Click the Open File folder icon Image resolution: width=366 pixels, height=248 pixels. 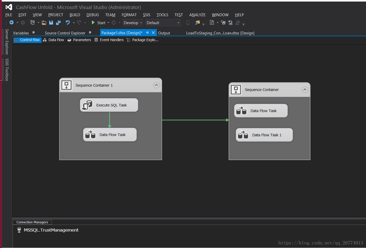click(44, 23)
